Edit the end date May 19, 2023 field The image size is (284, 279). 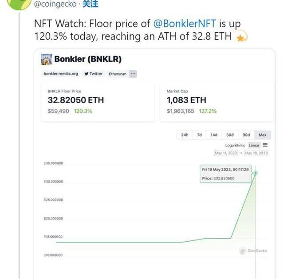pyautogui.click(x=256, y=153)
